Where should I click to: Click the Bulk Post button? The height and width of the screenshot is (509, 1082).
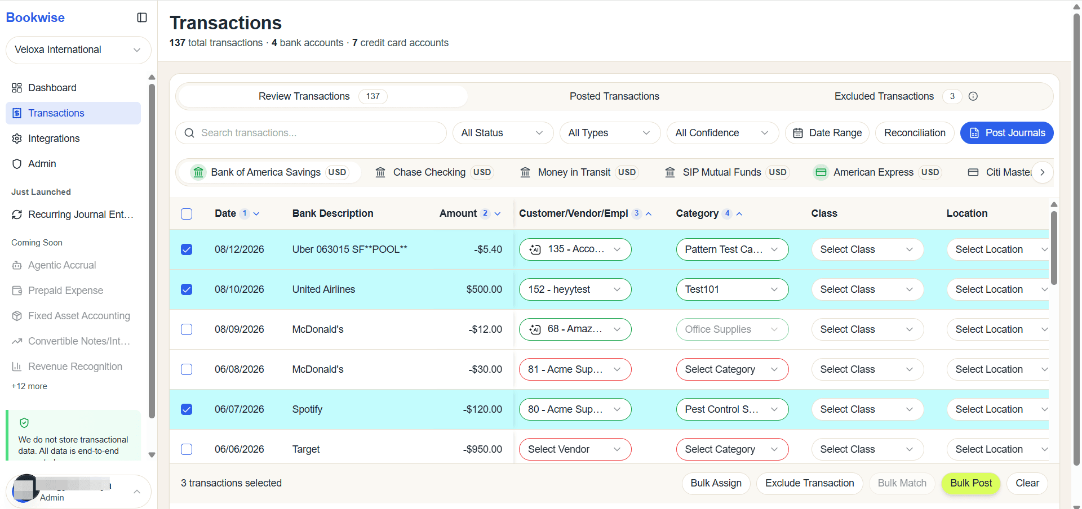pyautogui.click(x=970, y=483)
